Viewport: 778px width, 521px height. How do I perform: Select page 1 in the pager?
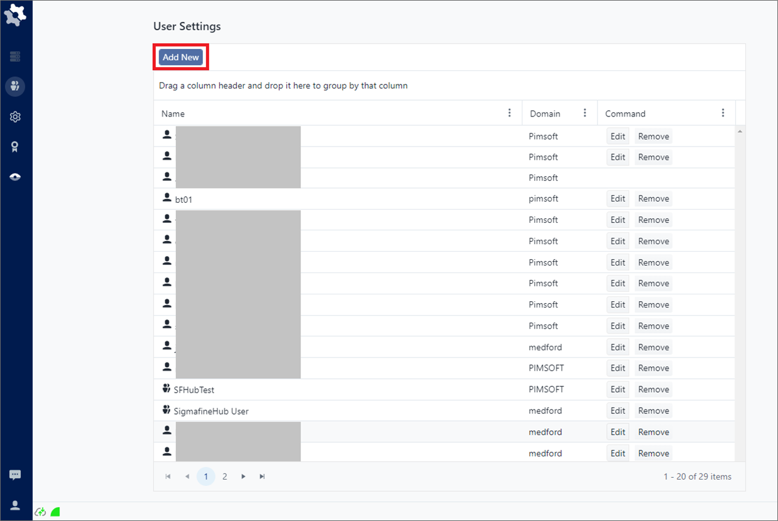coord(205,477)
